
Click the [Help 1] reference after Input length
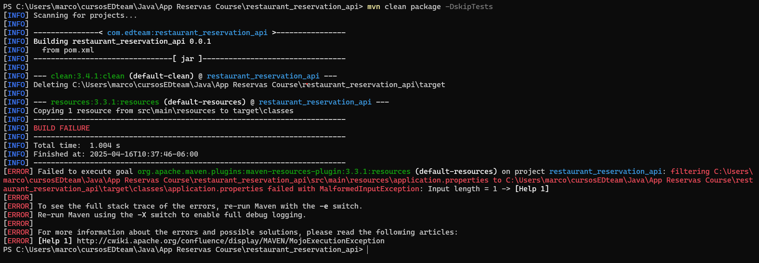pos(532,189)
